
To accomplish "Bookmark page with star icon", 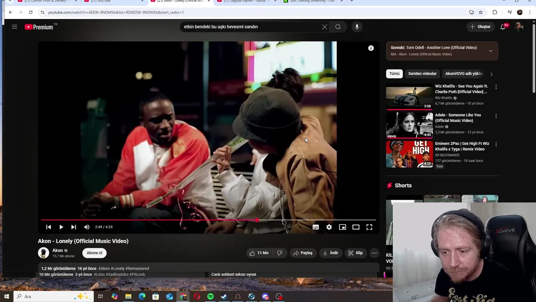I will point(481,13).
